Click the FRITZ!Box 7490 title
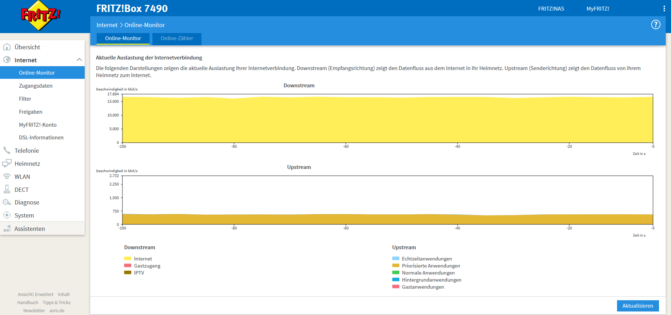The width and height of the screenshot is (671, 315). click(132, 8)
